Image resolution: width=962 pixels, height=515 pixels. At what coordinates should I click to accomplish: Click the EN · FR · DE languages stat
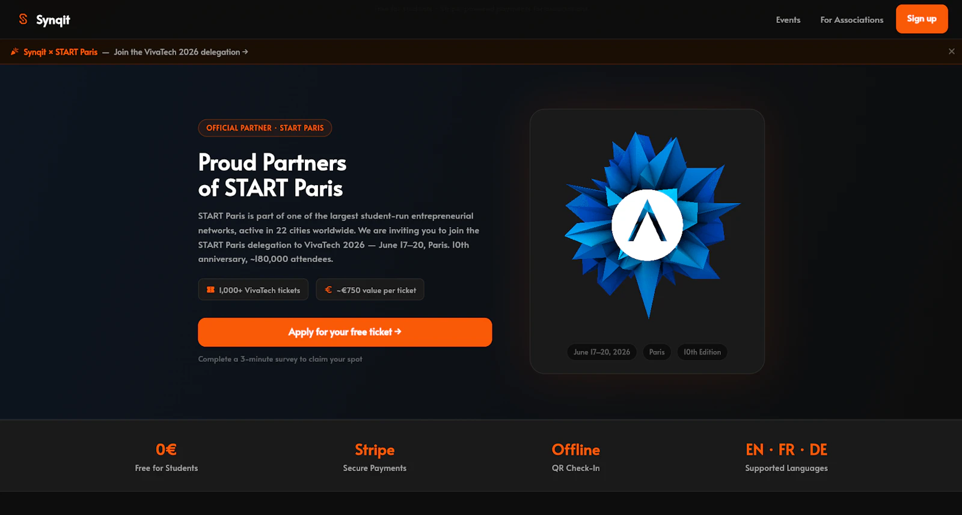click(786, 457)
